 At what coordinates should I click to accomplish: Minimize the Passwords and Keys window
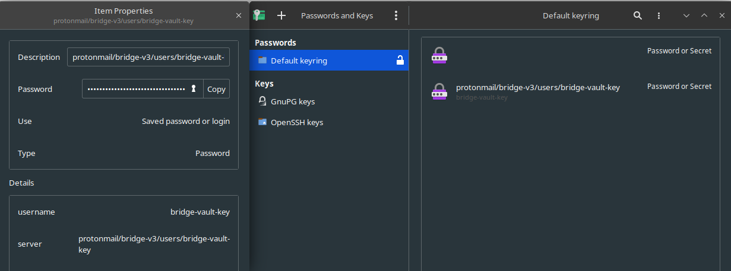pyautogui.click(x=686, y=15)
